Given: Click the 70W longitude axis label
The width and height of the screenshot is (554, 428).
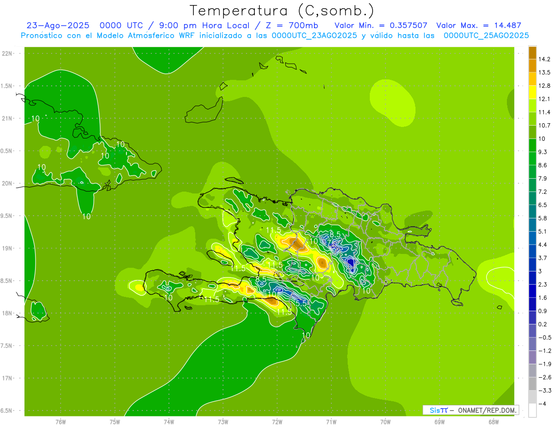Looking at the screenshot, I should [x=385, y=422].
